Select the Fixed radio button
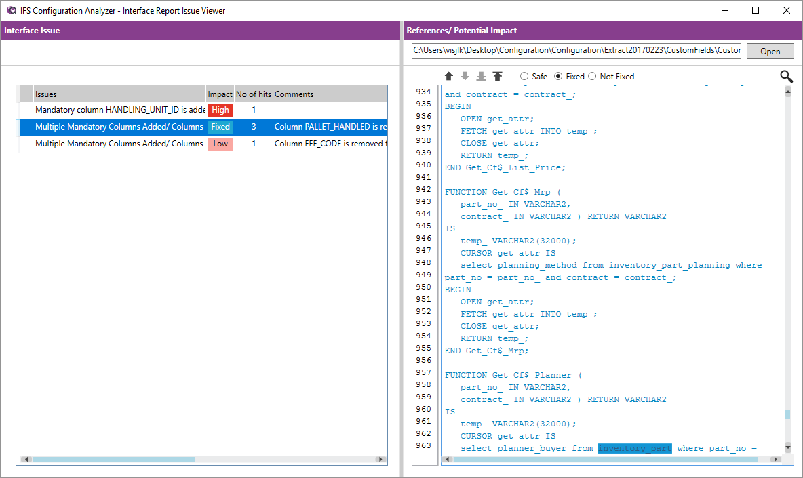The width and height of the screenshot is (803, 478). coord(559,77)
